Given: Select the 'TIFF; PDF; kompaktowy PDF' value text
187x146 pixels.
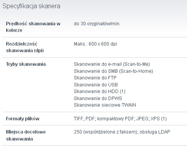Looking at the screenshot, I should (104, 119).
